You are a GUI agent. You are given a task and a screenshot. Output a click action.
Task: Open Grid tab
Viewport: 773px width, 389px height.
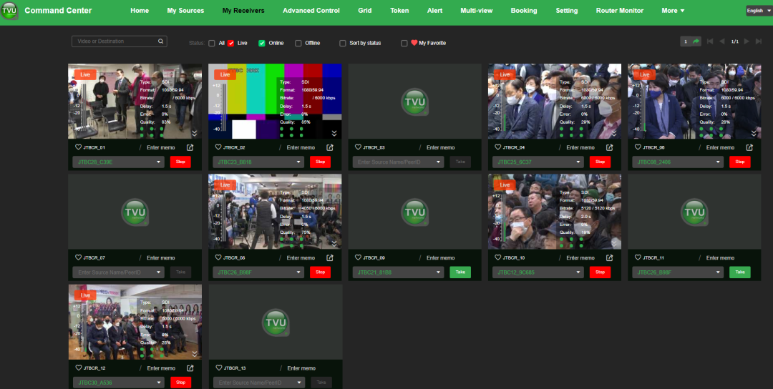[365, 10]
